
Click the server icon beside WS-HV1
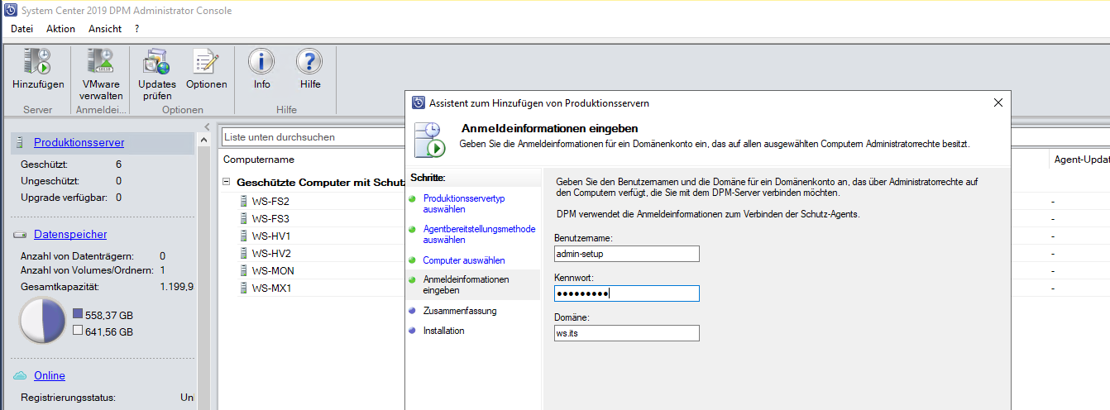(243, 236)
